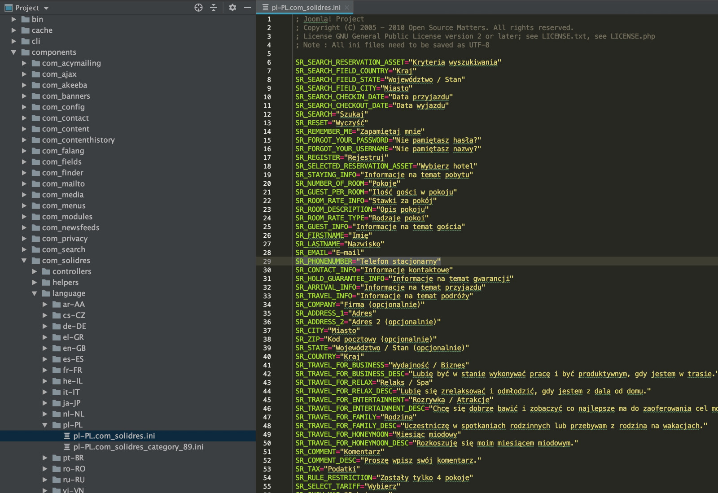This screenshot has width=718, height=493.
Task: Click the Locate/Scroll from Source target icon
Action: point(198,8)
